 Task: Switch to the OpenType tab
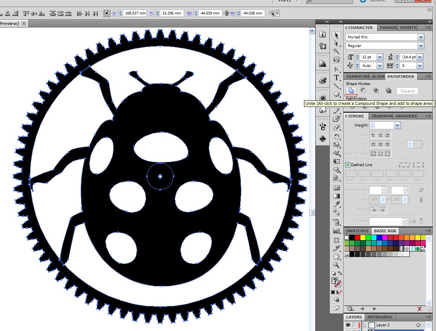(x=408, y=27)
